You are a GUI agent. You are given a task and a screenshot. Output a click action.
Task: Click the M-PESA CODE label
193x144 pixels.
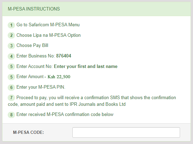pos(28,132)
